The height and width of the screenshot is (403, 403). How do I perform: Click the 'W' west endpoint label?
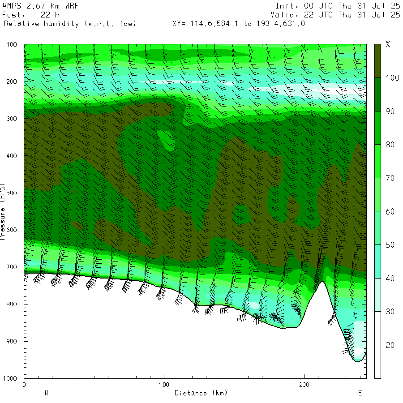tap(46, 393)
